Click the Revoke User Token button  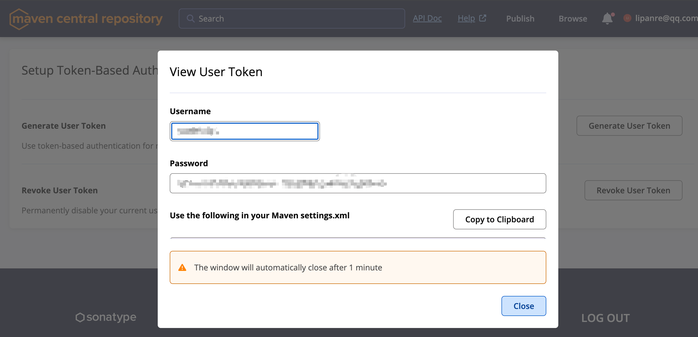tap(633, 190)
